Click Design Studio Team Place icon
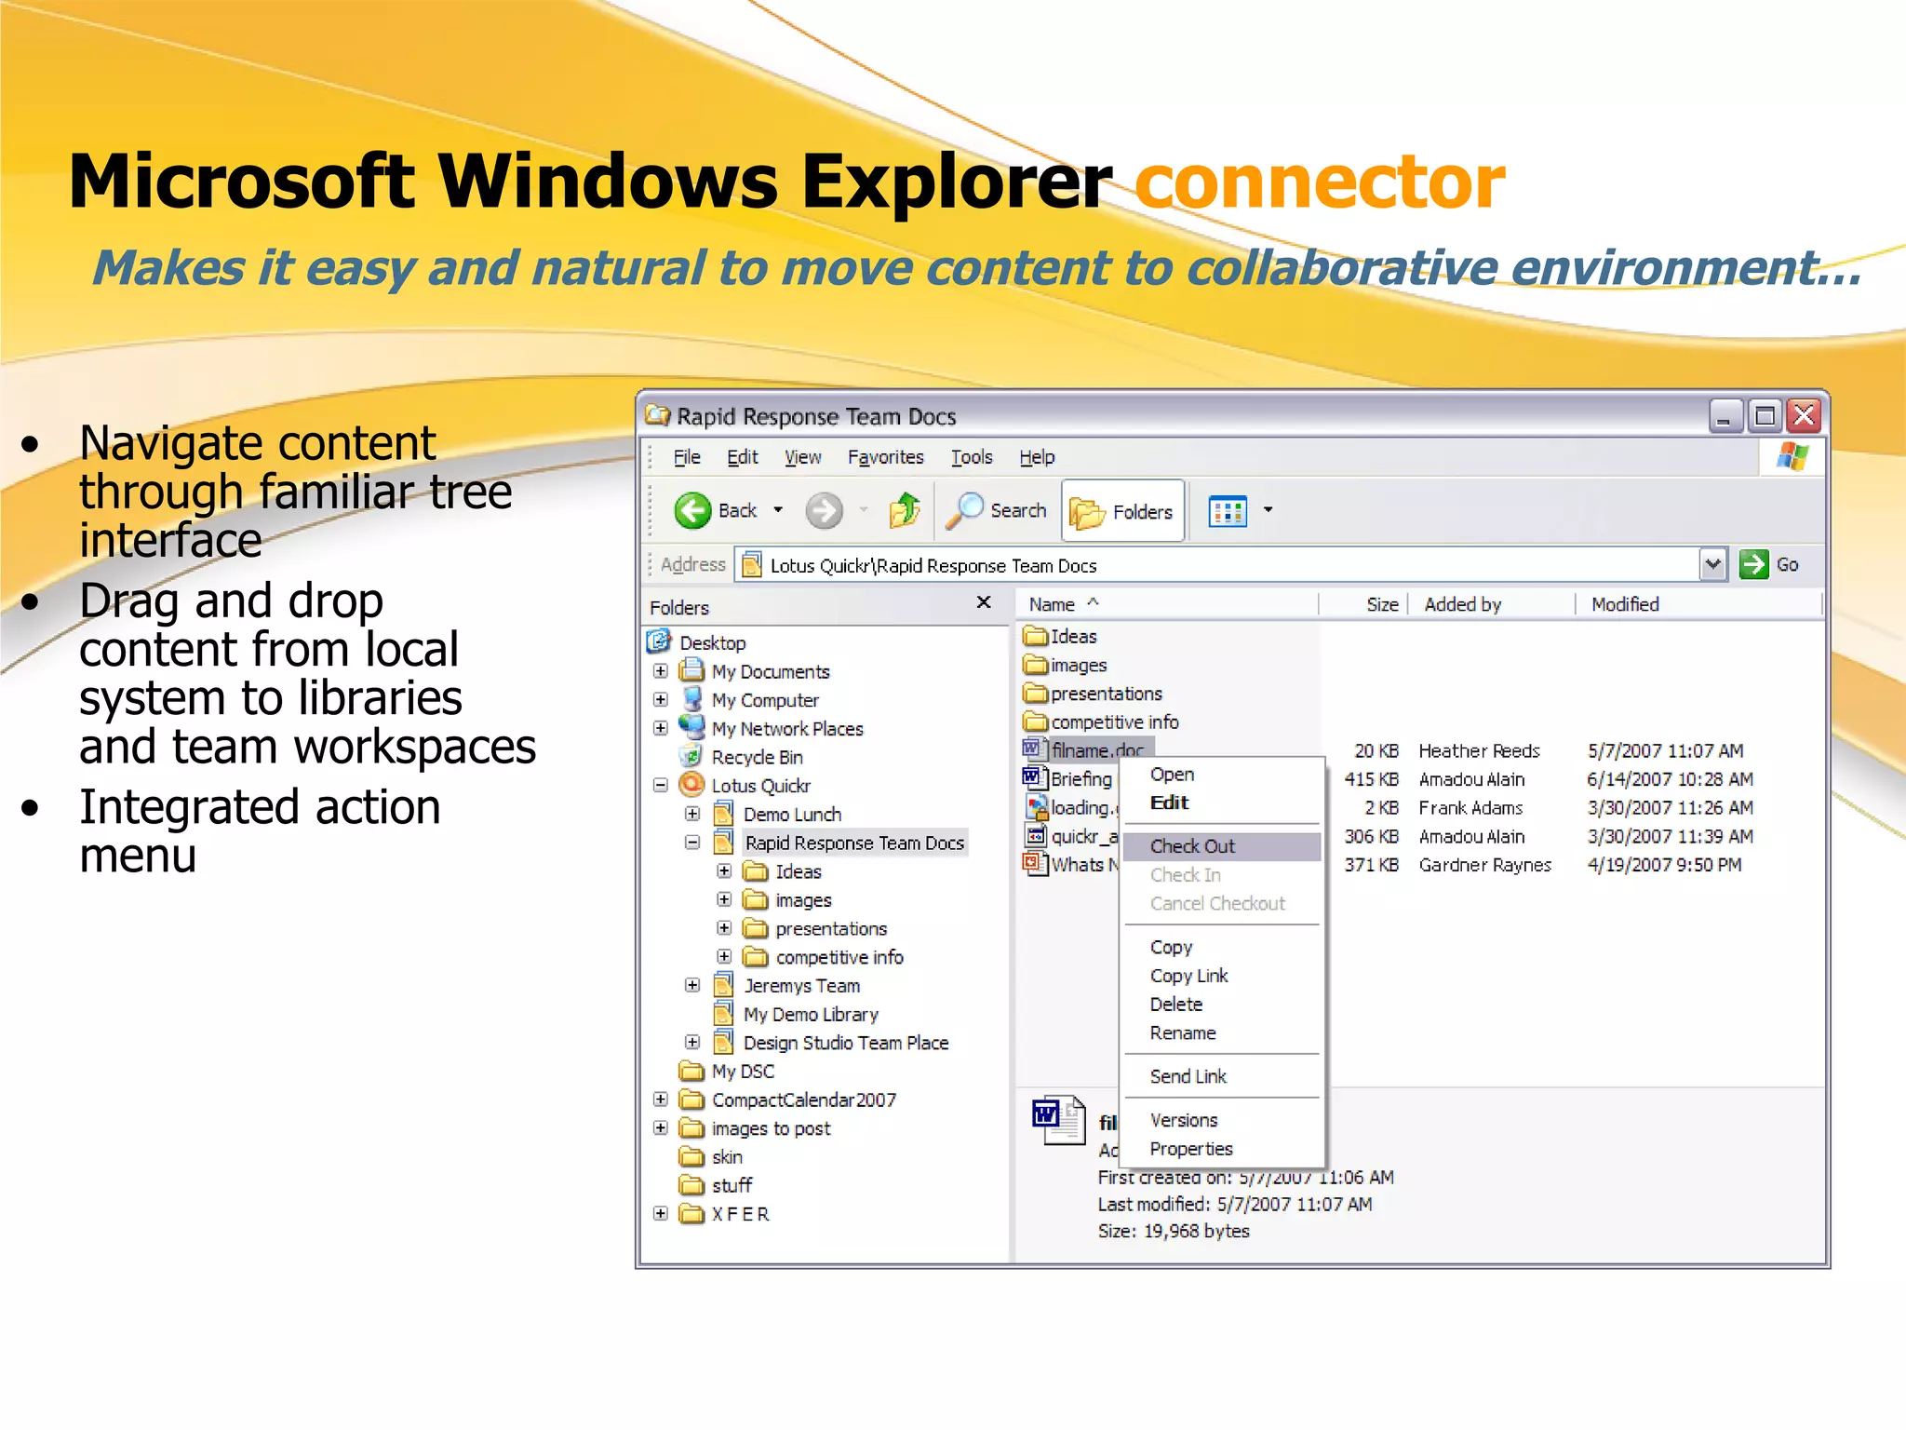 (x=723, y=1042)
